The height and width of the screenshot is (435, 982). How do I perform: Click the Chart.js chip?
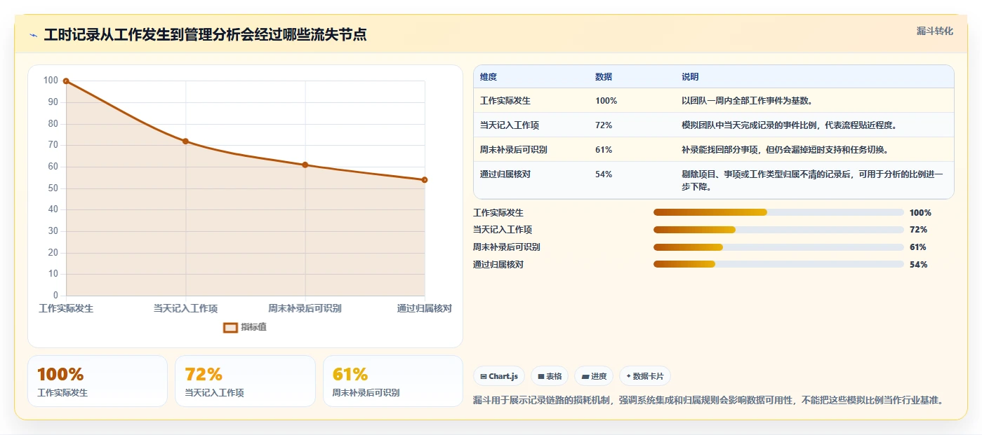(x=499, y=376)
